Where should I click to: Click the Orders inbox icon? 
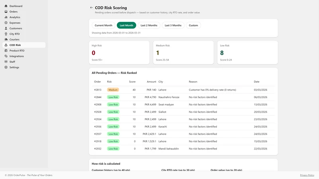tap(6, 12)
